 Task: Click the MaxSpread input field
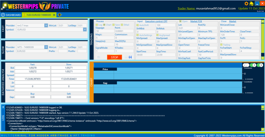(166, 41)
